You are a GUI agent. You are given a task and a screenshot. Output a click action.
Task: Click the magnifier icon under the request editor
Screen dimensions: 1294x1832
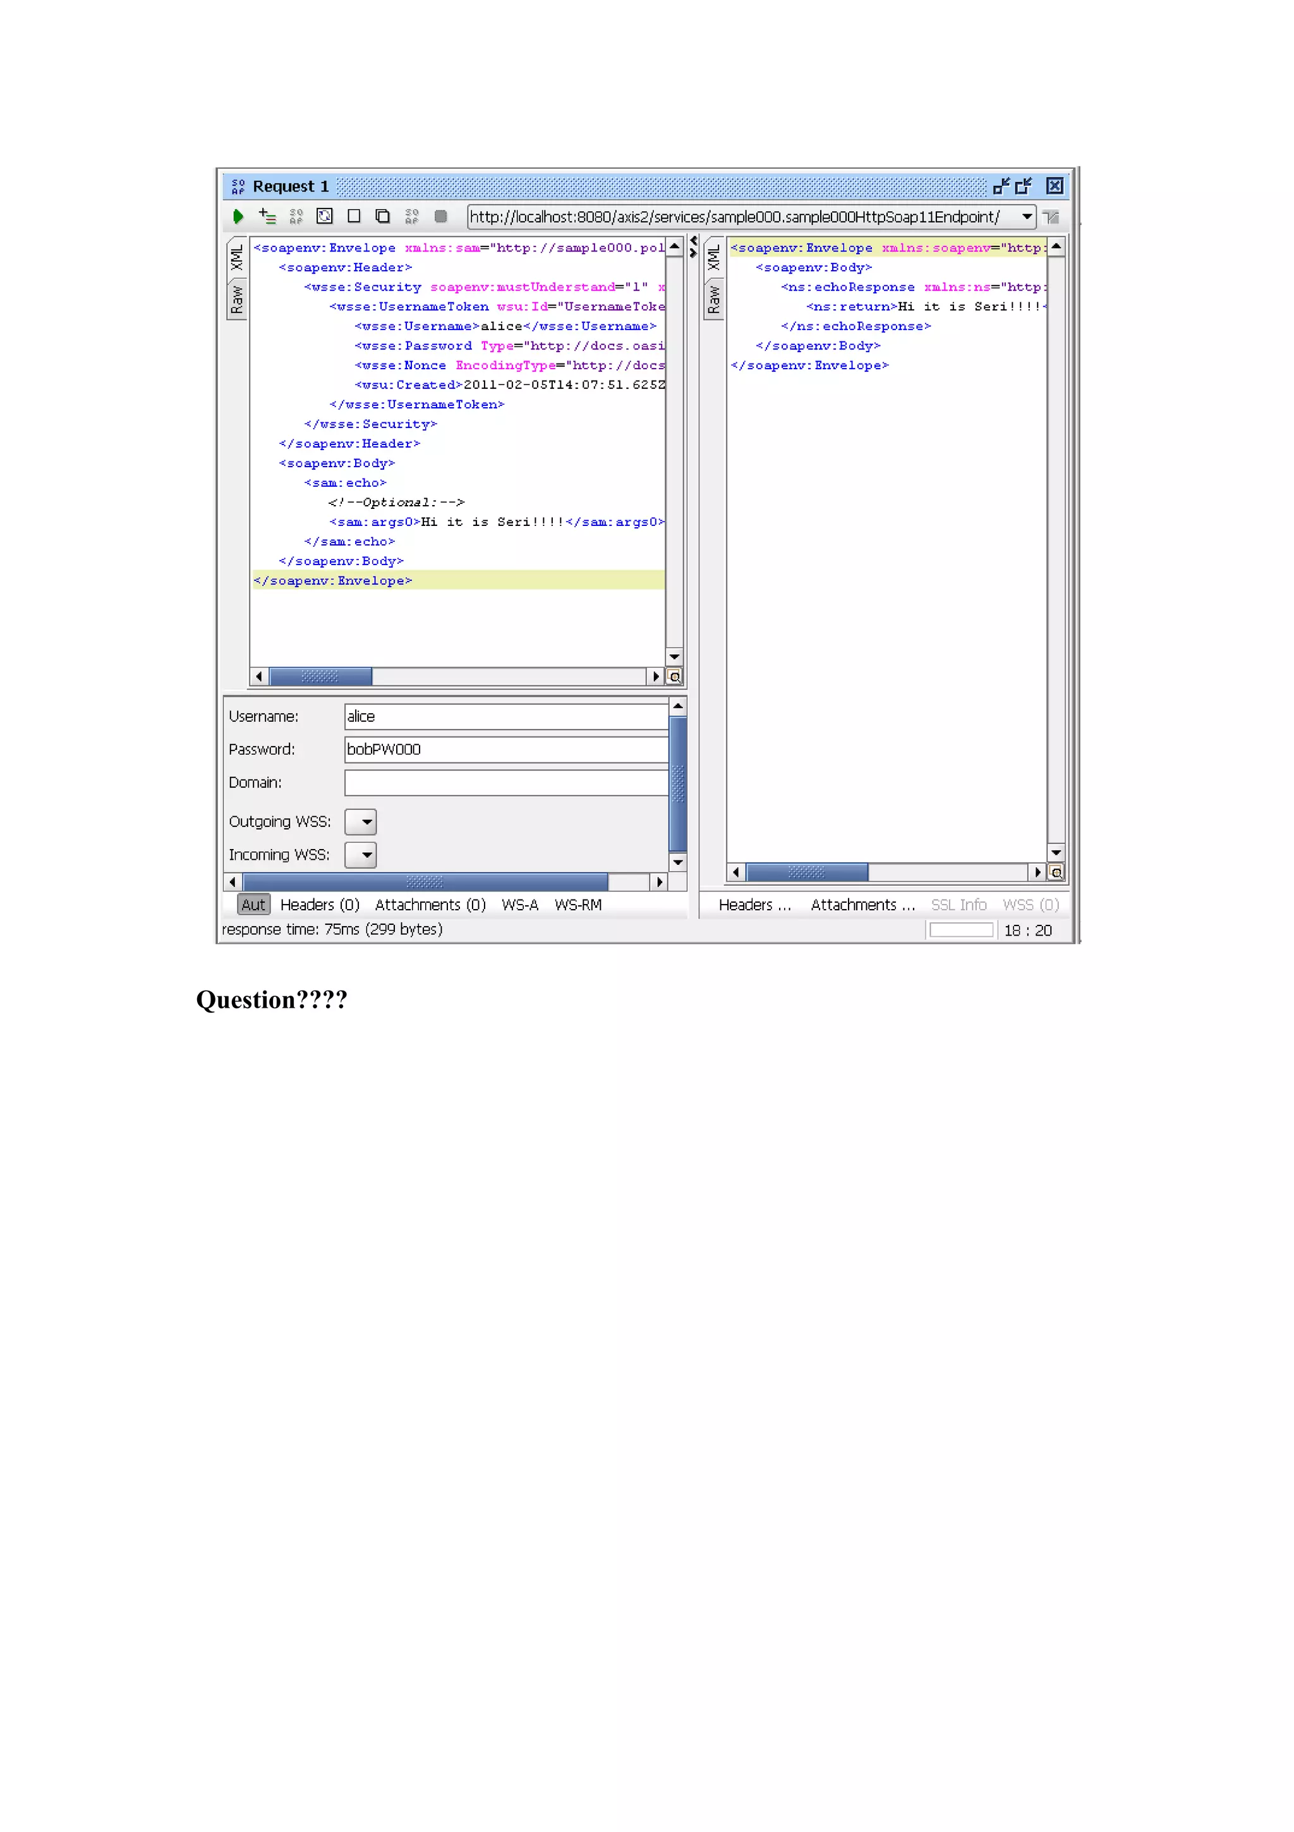click(x=675, y=676)
